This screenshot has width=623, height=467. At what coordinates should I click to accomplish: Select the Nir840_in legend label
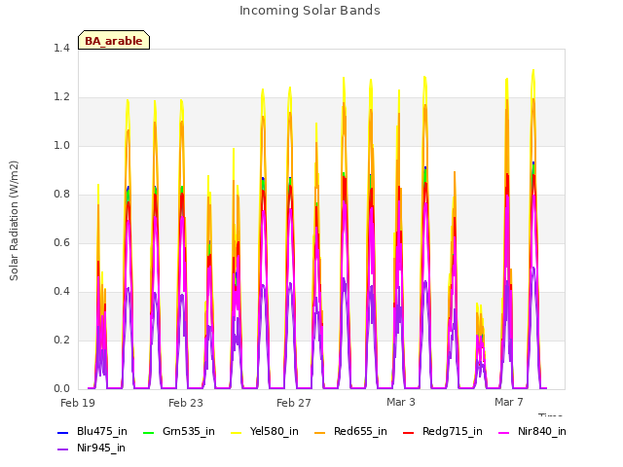point(542,431)
